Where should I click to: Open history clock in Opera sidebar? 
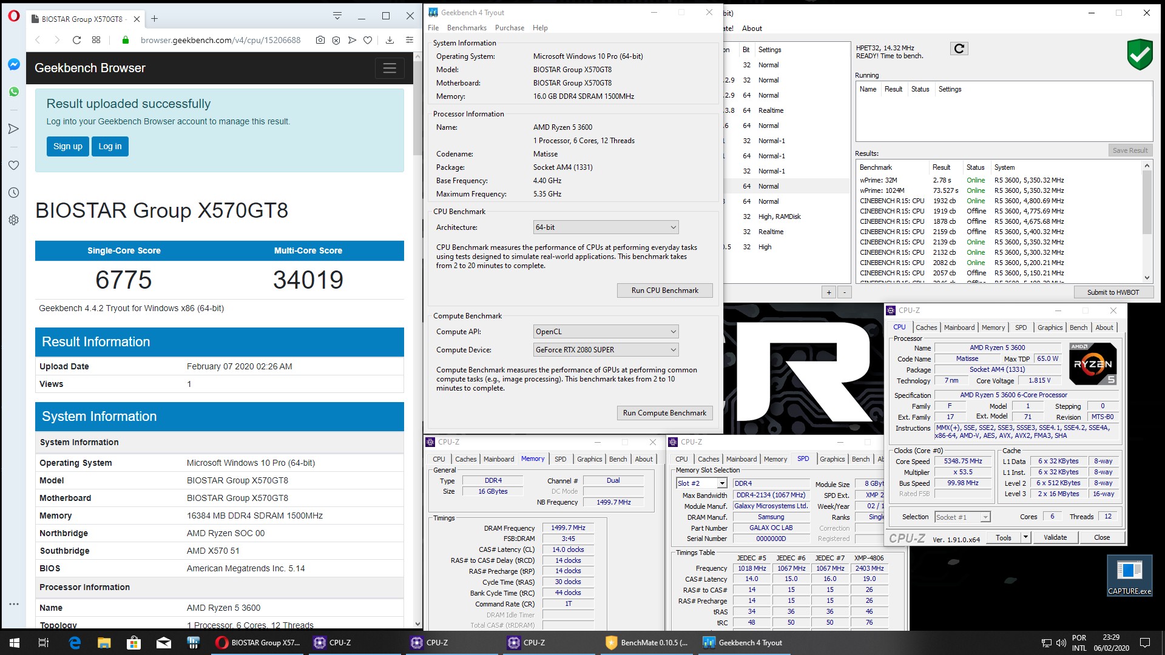pyautogui.click(x=13, y=192)
